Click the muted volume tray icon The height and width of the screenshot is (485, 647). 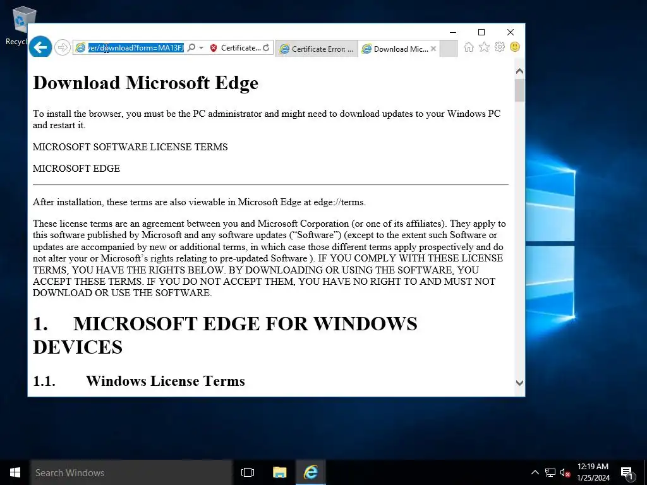point(565,472)
